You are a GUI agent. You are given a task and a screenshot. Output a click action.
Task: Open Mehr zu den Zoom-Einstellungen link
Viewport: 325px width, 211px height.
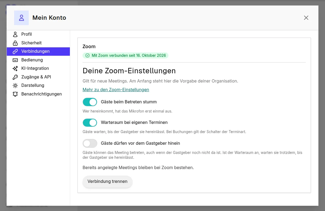tap(116, 90)
